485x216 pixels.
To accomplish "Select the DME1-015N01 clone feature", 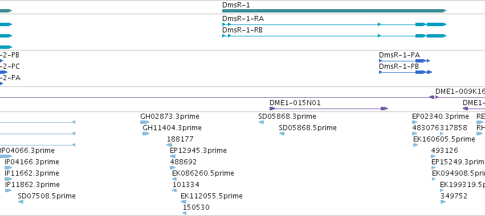I will tap(328, 109).
